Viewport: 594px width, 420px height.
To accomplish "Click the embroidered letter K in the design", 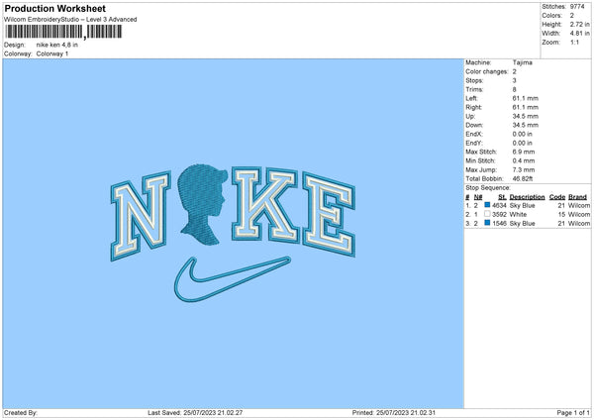I will pos(265,204).
